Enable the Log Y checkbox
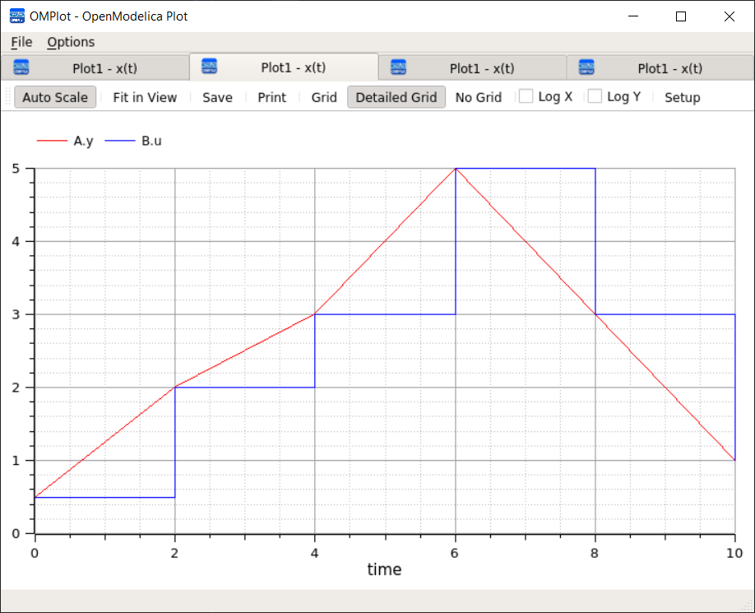The width and height of the screenshot is (755, 613). coord(594,96)
